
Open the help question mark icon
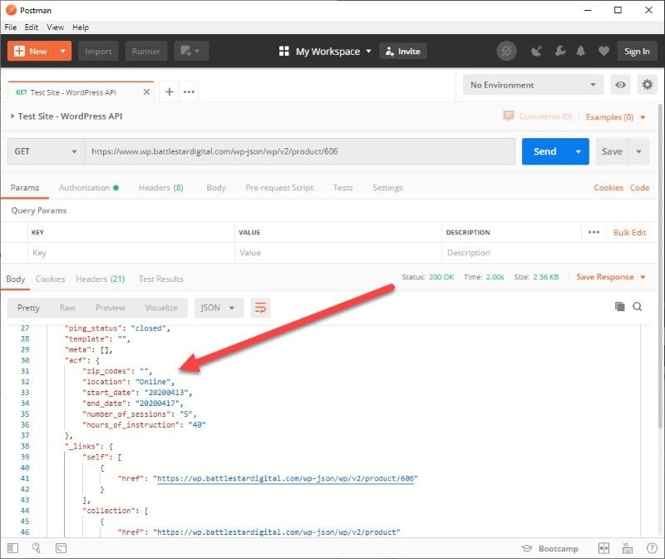pos(652,548)
